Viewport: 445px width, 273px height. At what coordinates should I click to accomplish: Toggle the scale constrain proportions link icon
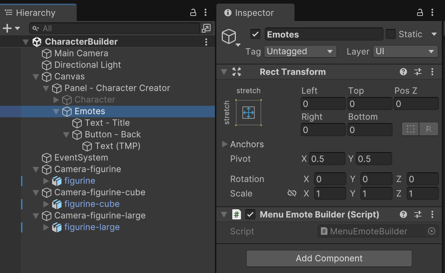292,193
